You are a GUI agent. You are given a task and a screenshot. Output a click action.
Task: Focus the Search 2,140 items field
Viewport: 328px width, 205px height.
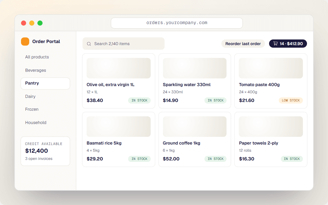124,44
